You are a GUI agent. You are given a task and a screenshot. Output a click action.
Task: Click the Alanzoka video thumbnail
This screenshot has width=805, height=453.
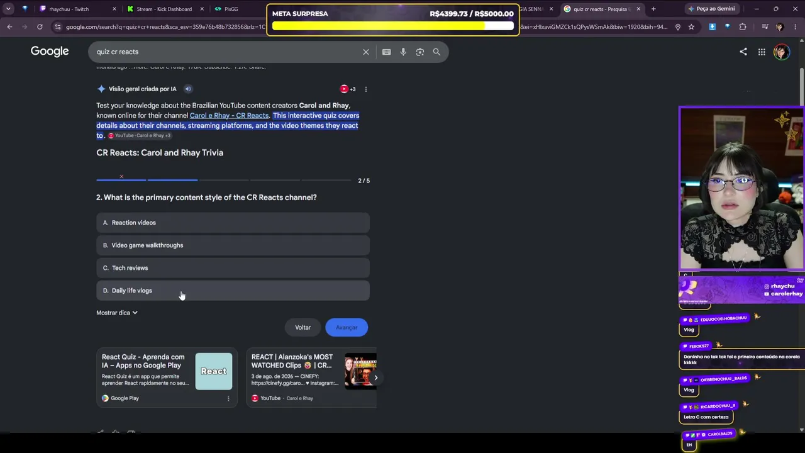(x=360, y=371)
